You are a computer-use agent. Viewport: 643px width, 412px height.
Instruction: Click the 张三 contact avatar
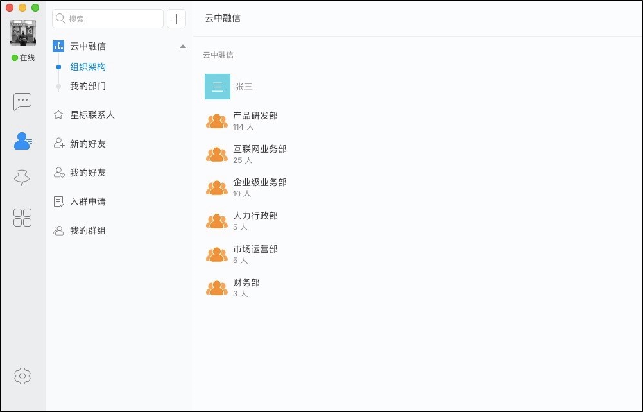tap(217, 86)
